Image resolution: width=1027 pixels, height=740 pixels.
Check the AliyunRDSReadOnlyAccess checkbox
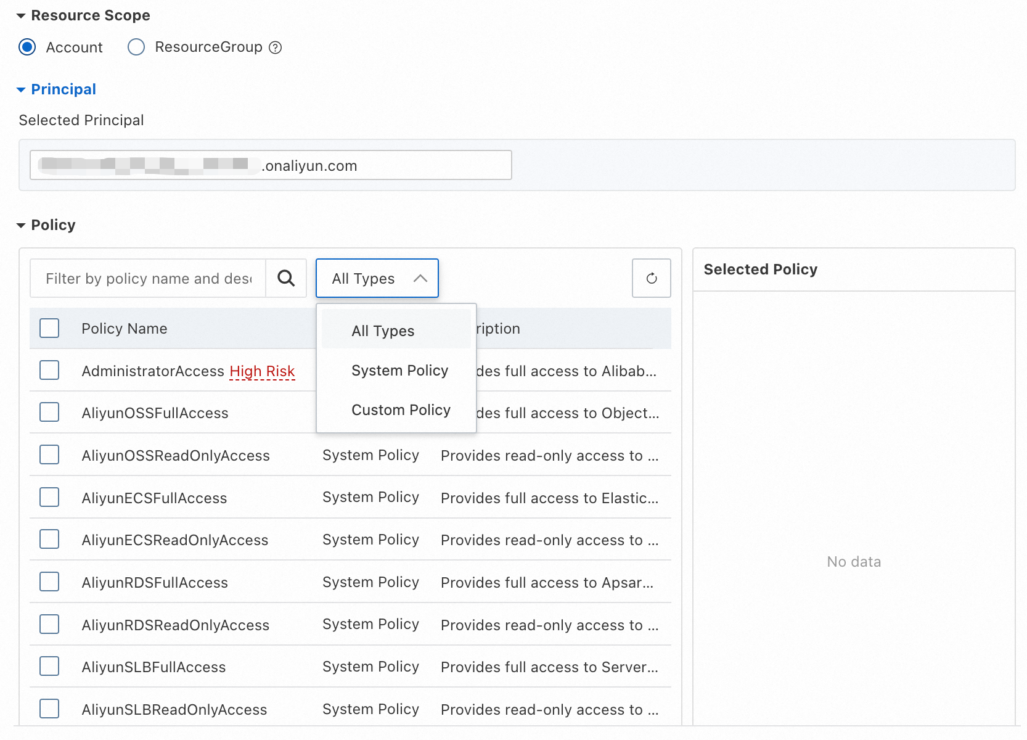point(49,624)
